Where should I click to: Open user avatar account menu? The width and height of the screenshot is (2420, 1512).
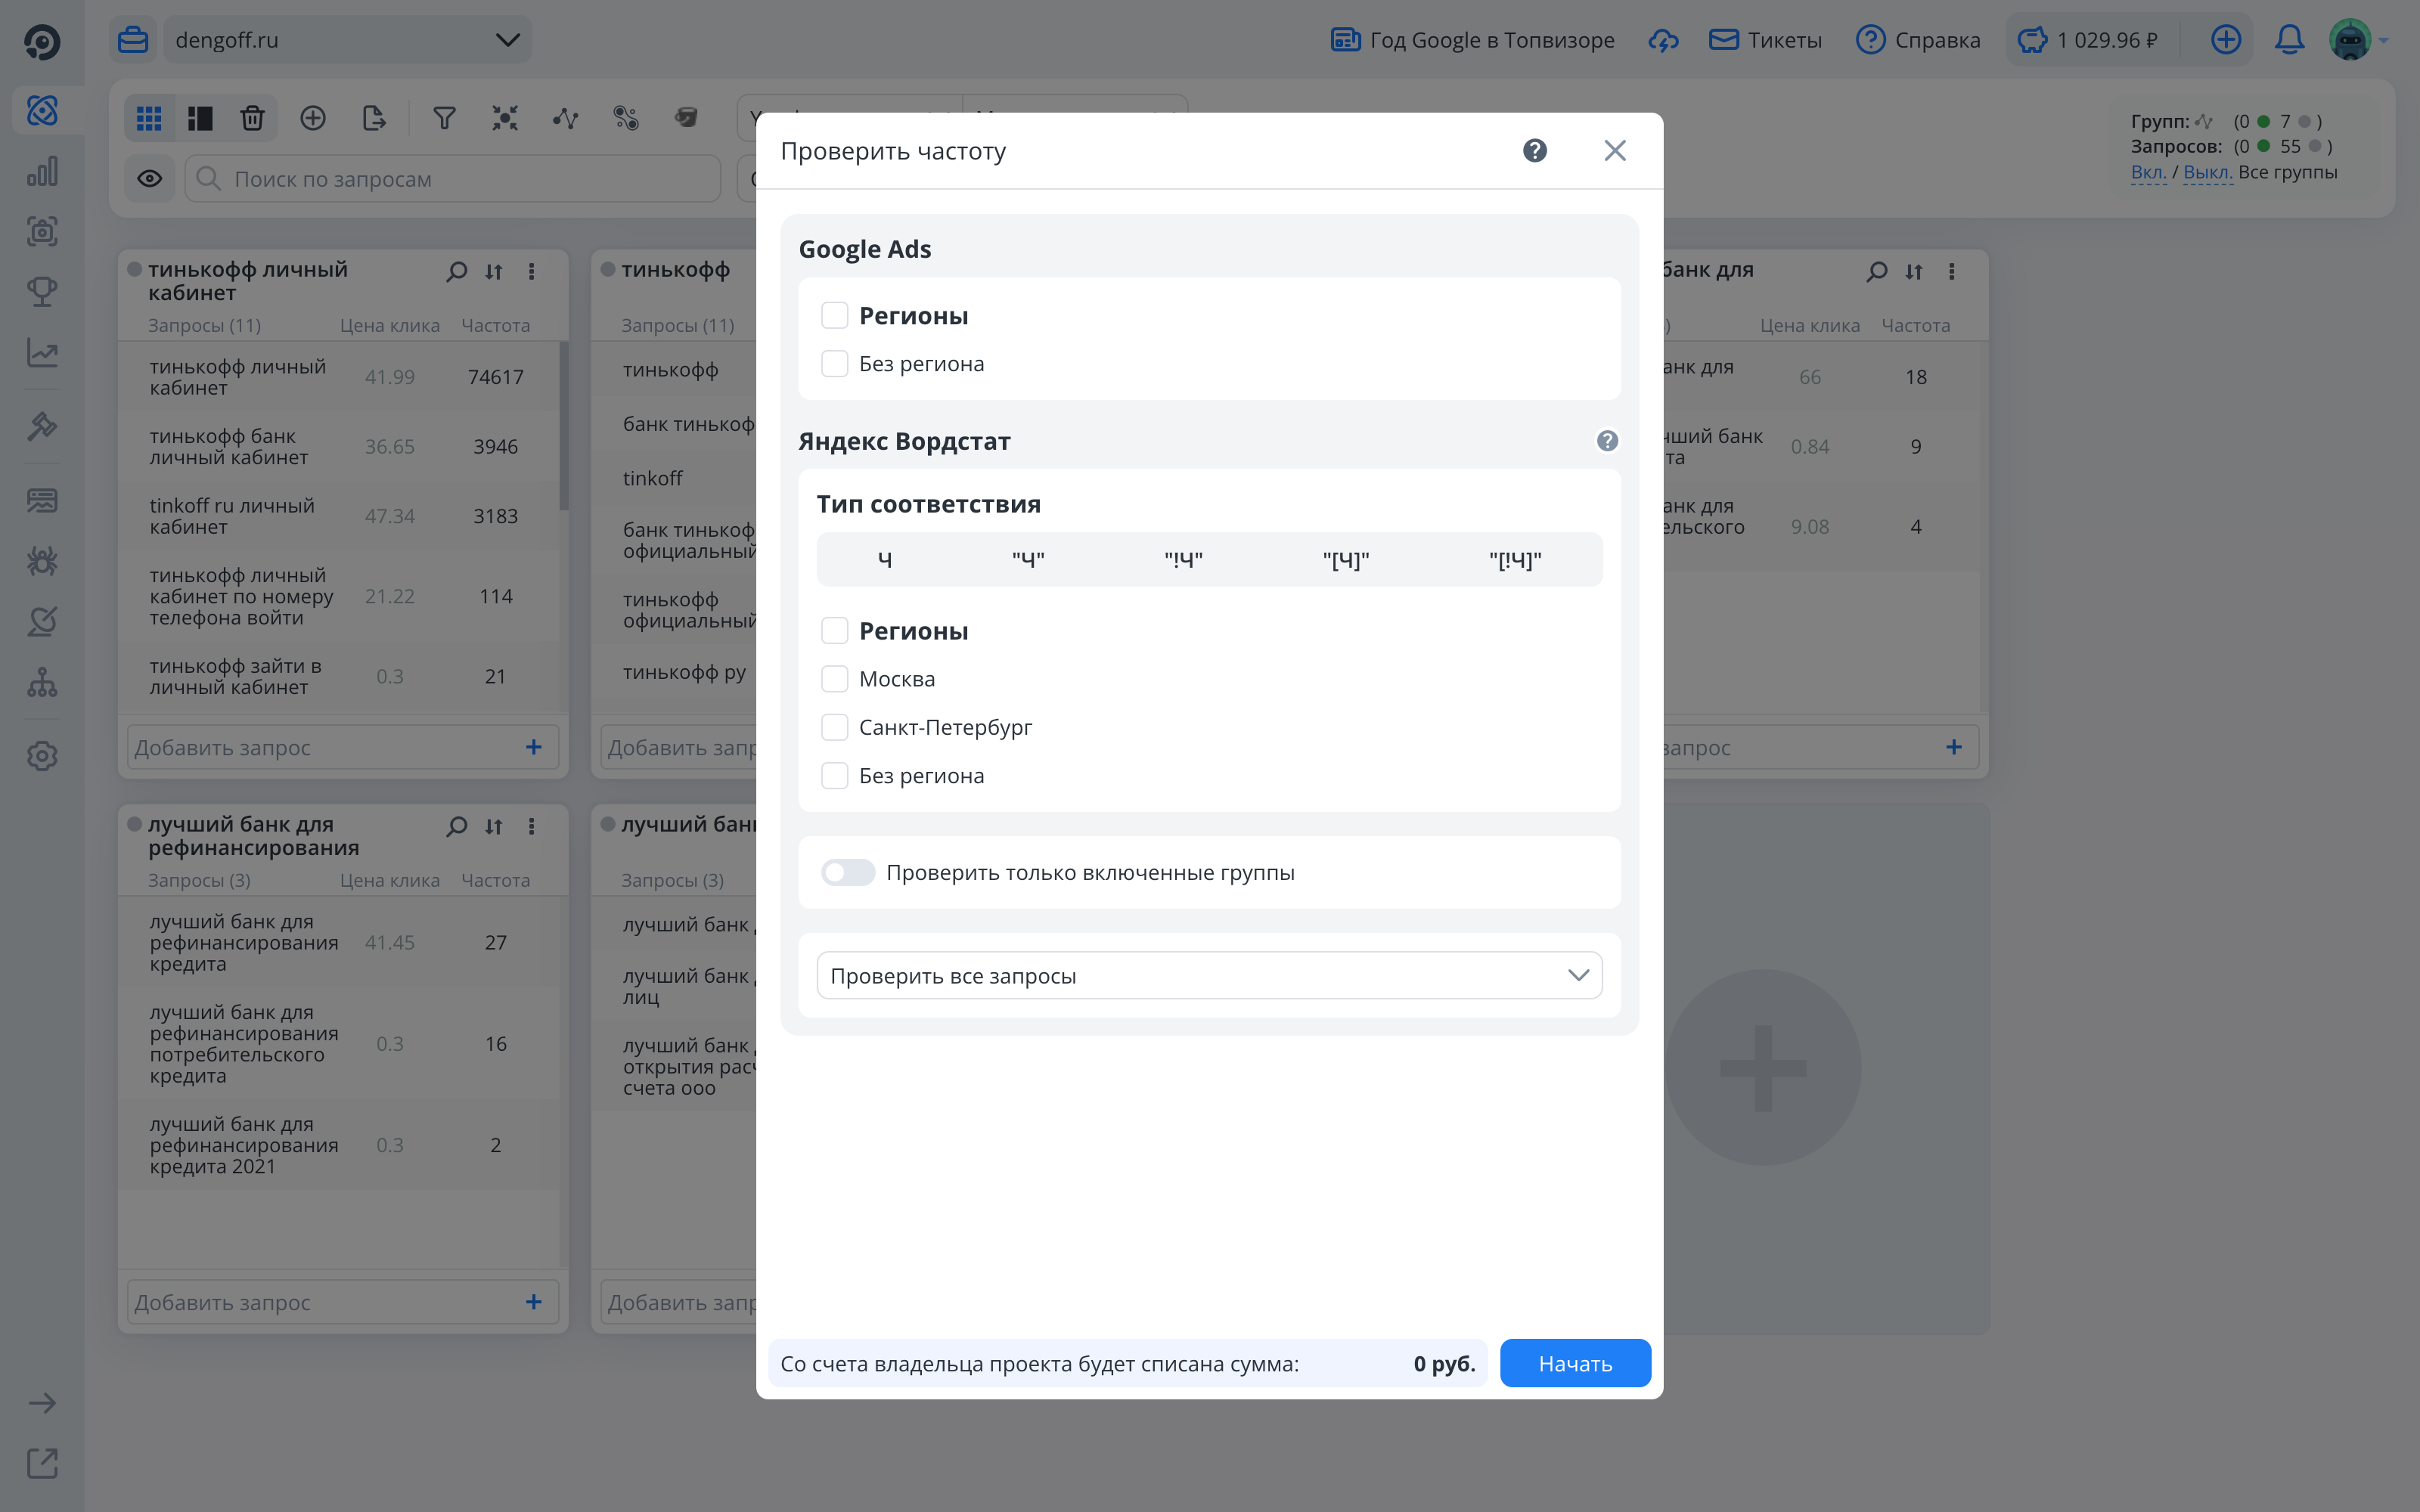(x=2350, y=40)
